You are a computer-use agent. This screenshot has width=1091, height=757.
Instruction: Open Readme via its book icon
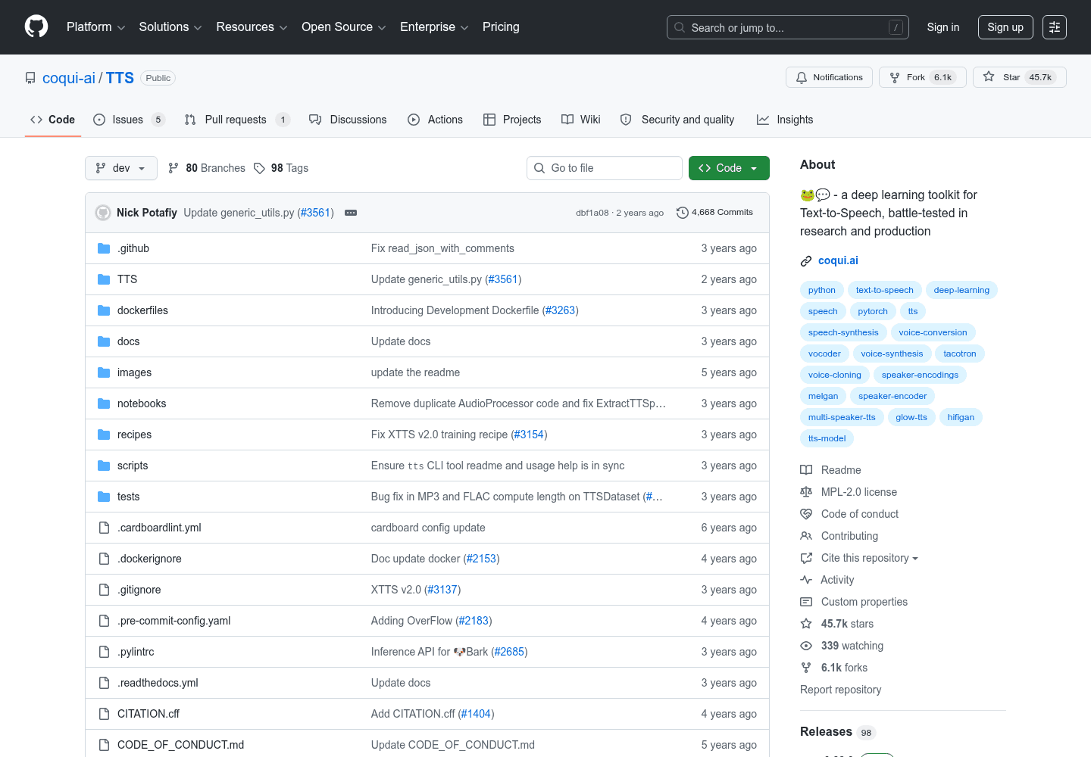tap(806, 470)
